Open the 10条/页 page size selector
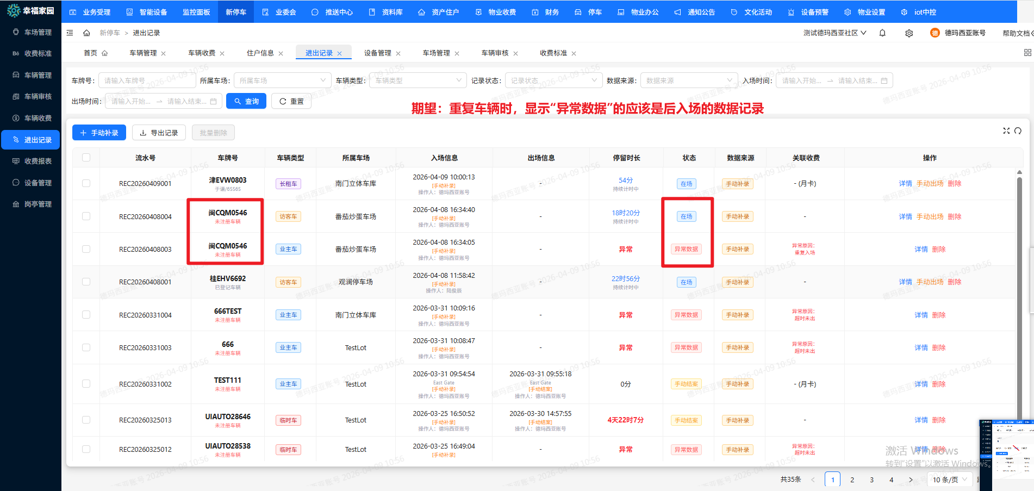The width and height of the screenshot is (1034, 491). coord(950,480)
